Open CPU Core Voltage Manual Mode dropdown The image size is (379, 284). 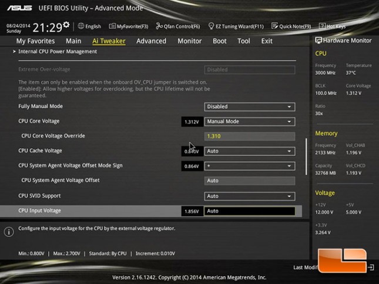(x=250, y=122)
